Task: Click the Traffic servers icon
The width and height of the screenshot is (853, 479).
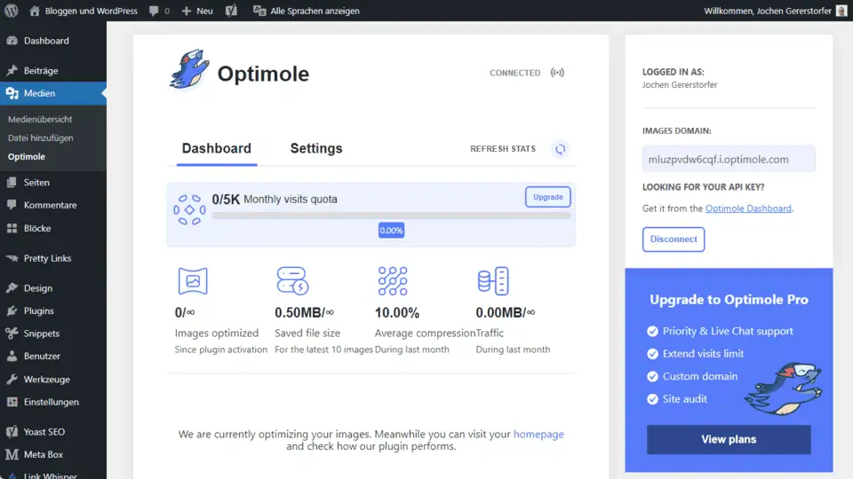Action: click(492, 281)
